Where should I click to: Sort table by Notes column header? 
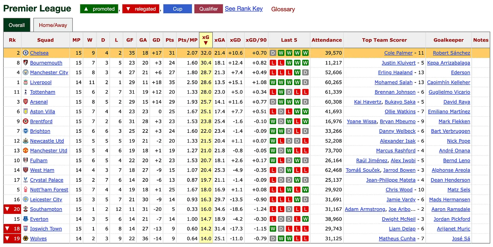pos(481,40)
